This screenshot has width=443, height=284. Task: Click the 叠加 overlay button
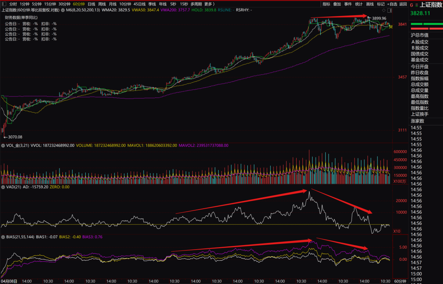(337, 4)
